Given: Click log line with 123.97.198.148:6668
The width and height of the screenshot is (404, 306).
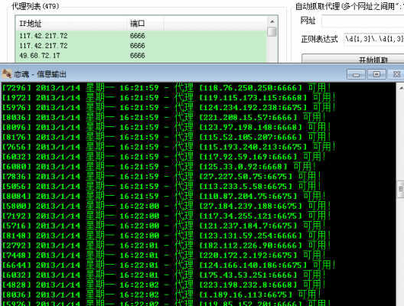Looking at the screenshot, I should [x=167, y=127].
